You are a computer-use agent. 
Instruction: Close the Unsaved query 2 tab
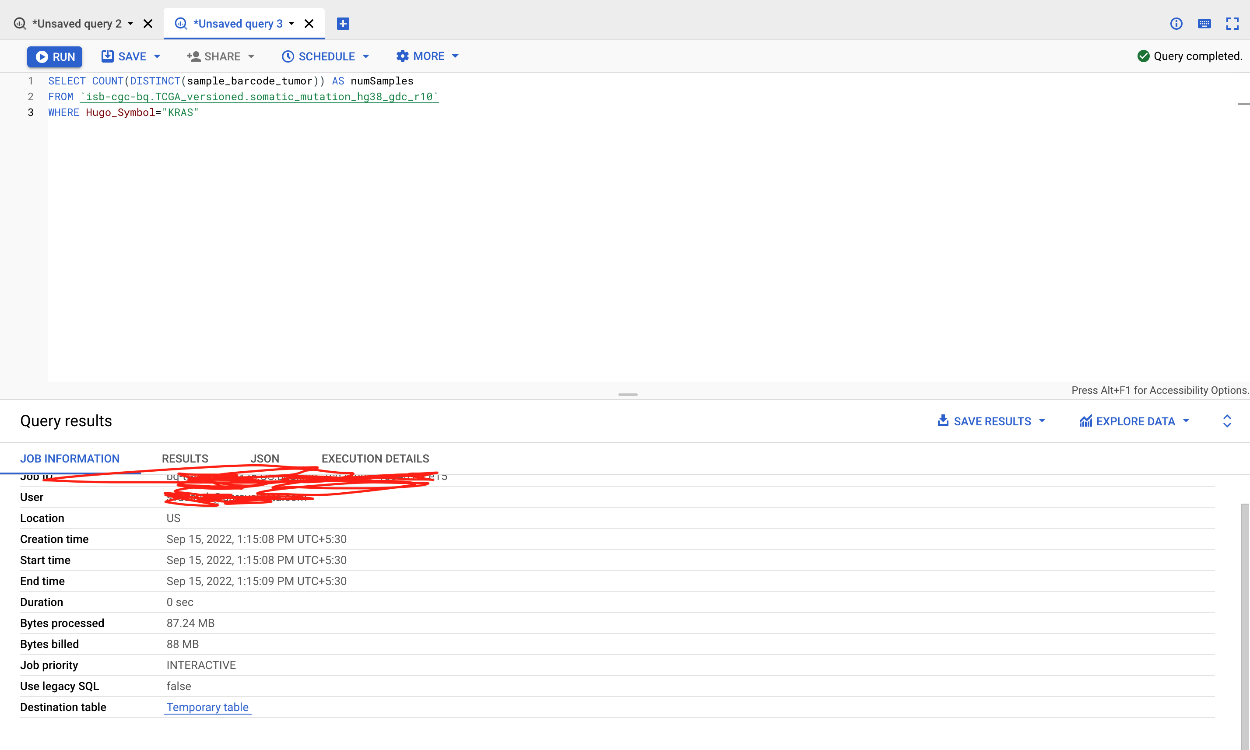[148, 24]
